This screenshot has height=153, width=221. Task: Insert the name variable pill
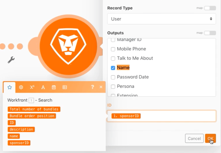[14, 136]
